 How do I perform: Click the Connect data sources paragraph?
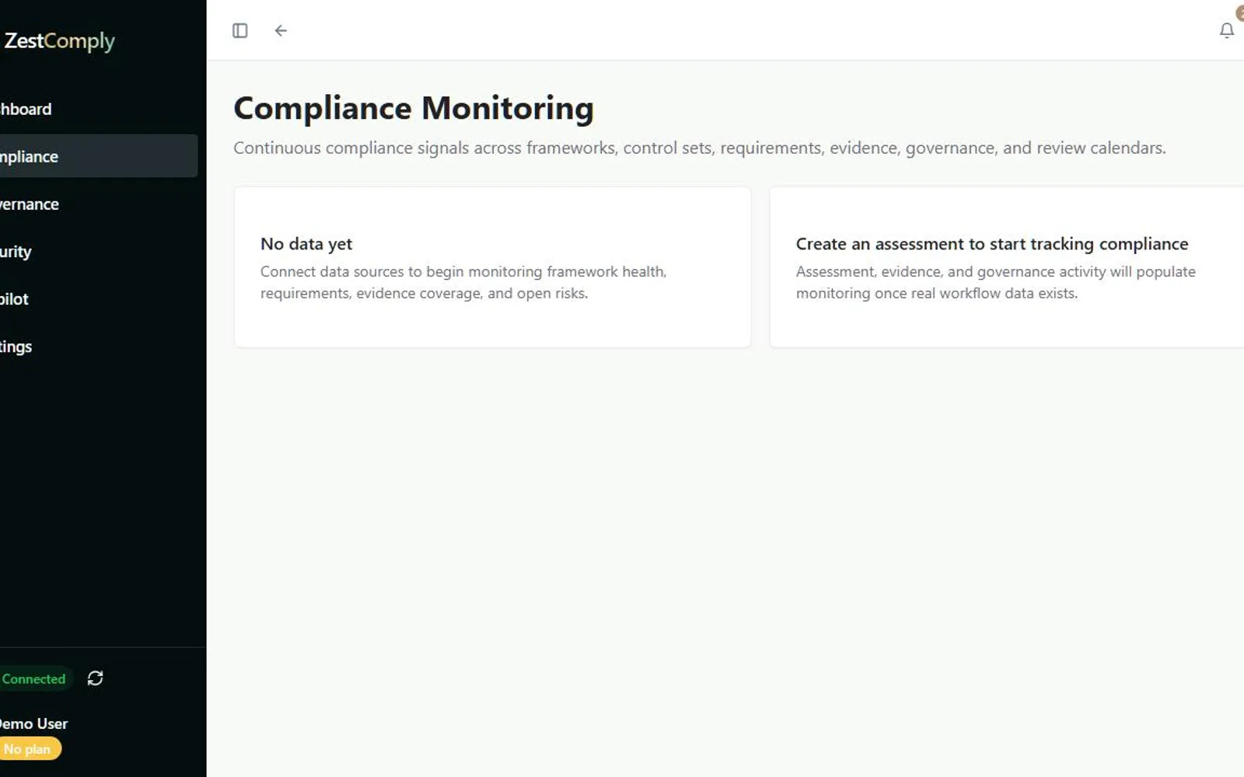coord(463,282)
